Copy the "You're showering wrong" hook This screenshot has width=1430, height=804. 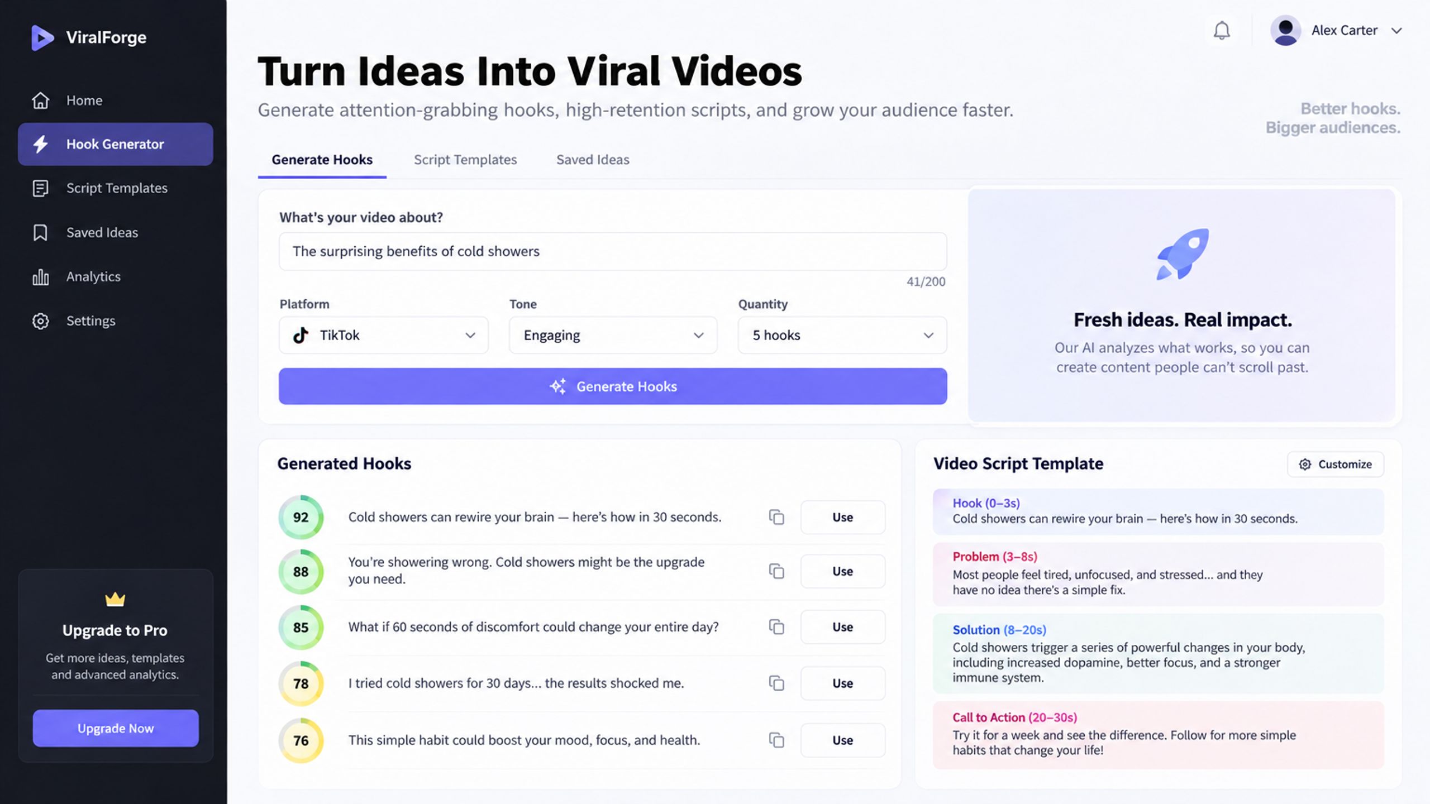click(776, 571)
